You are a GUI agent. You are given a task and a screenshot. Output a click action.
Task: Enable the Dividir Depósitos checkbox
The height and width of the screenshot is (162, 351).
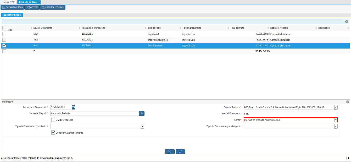pyautogui.click(x=53, y=120)
